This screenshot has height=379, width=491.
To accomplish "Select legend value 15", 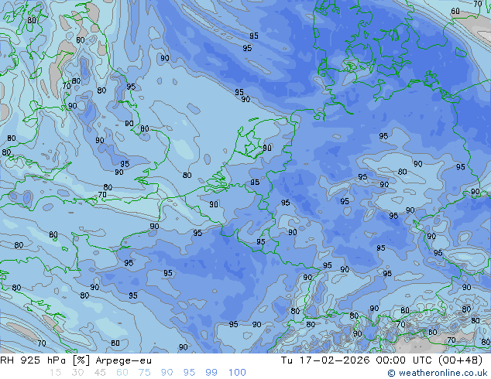I will tap(55, 373).
